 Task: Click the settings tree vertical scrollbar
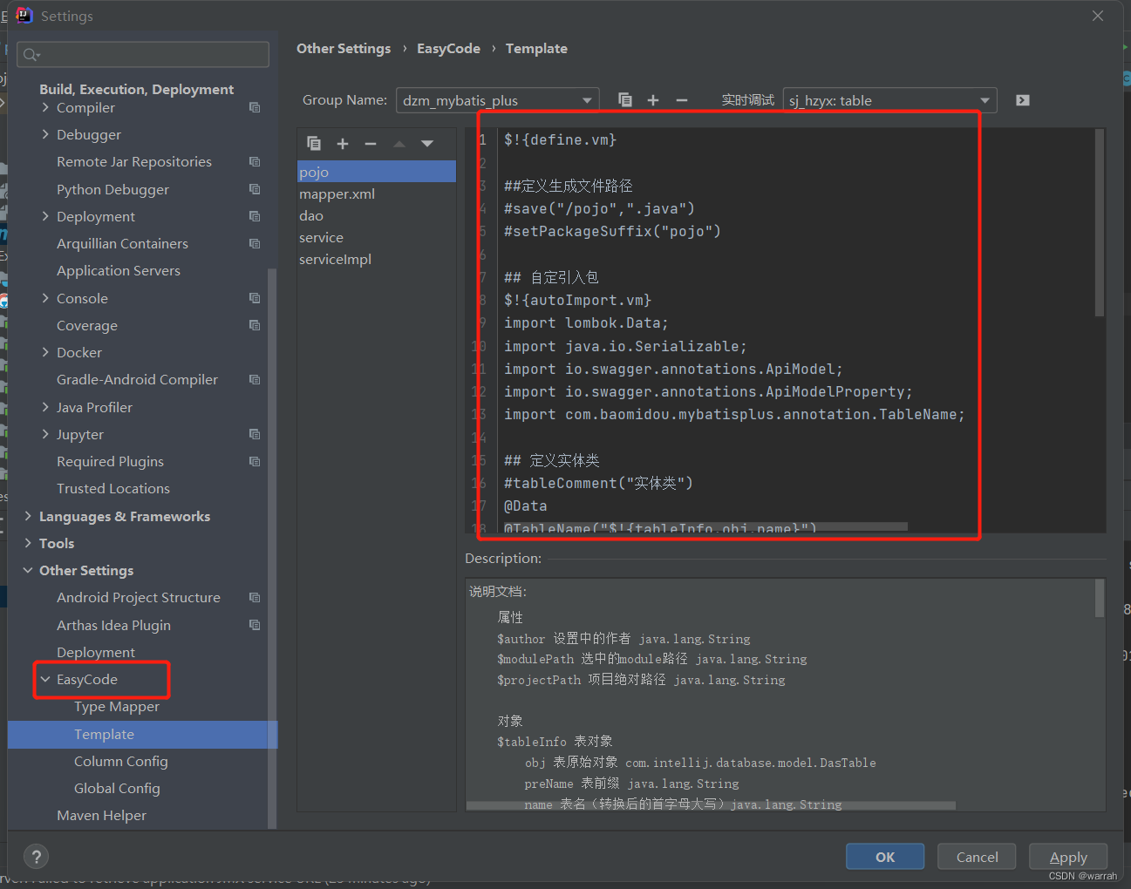coord(272,549)
